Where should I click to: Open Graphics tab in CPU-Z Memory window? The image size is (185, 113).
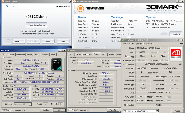[x=112, y=54]
